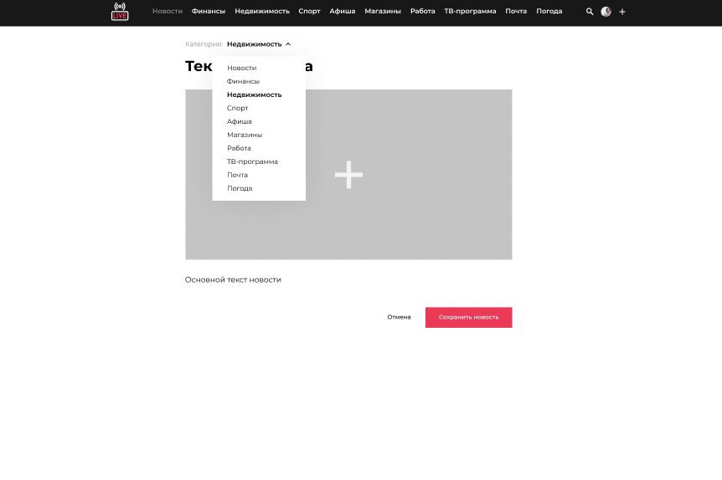Click the plus icon in header
This screenshot has width=722, height=480.
point(622,12)
